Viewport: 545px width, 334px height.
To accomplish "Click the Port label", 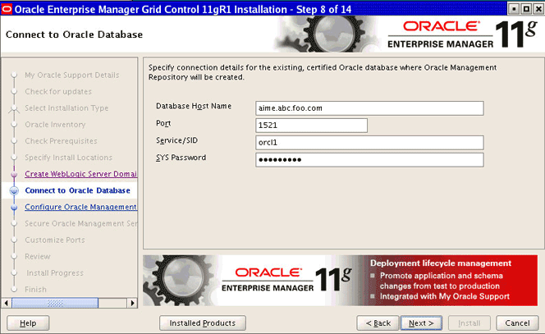I will click(163, 123).
